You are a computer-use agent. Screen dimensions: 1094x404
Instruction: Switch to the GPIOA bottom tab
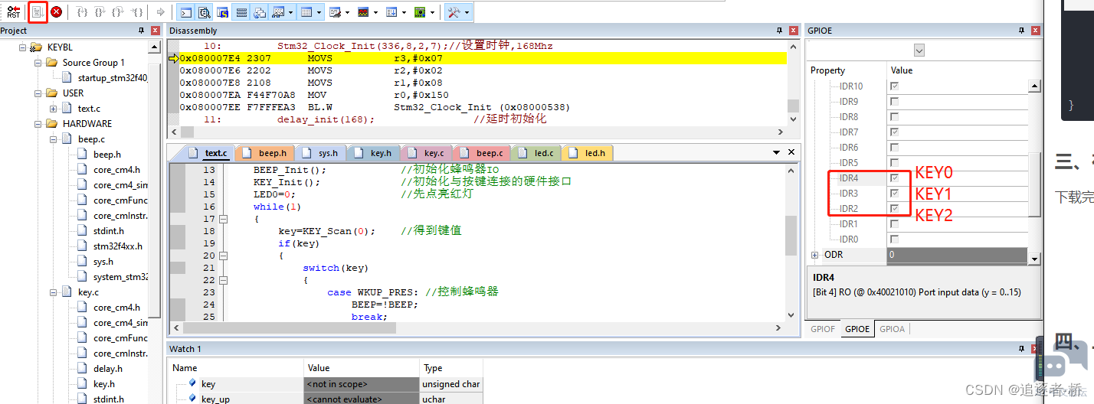pyautogui.click(x=892, y=329)
